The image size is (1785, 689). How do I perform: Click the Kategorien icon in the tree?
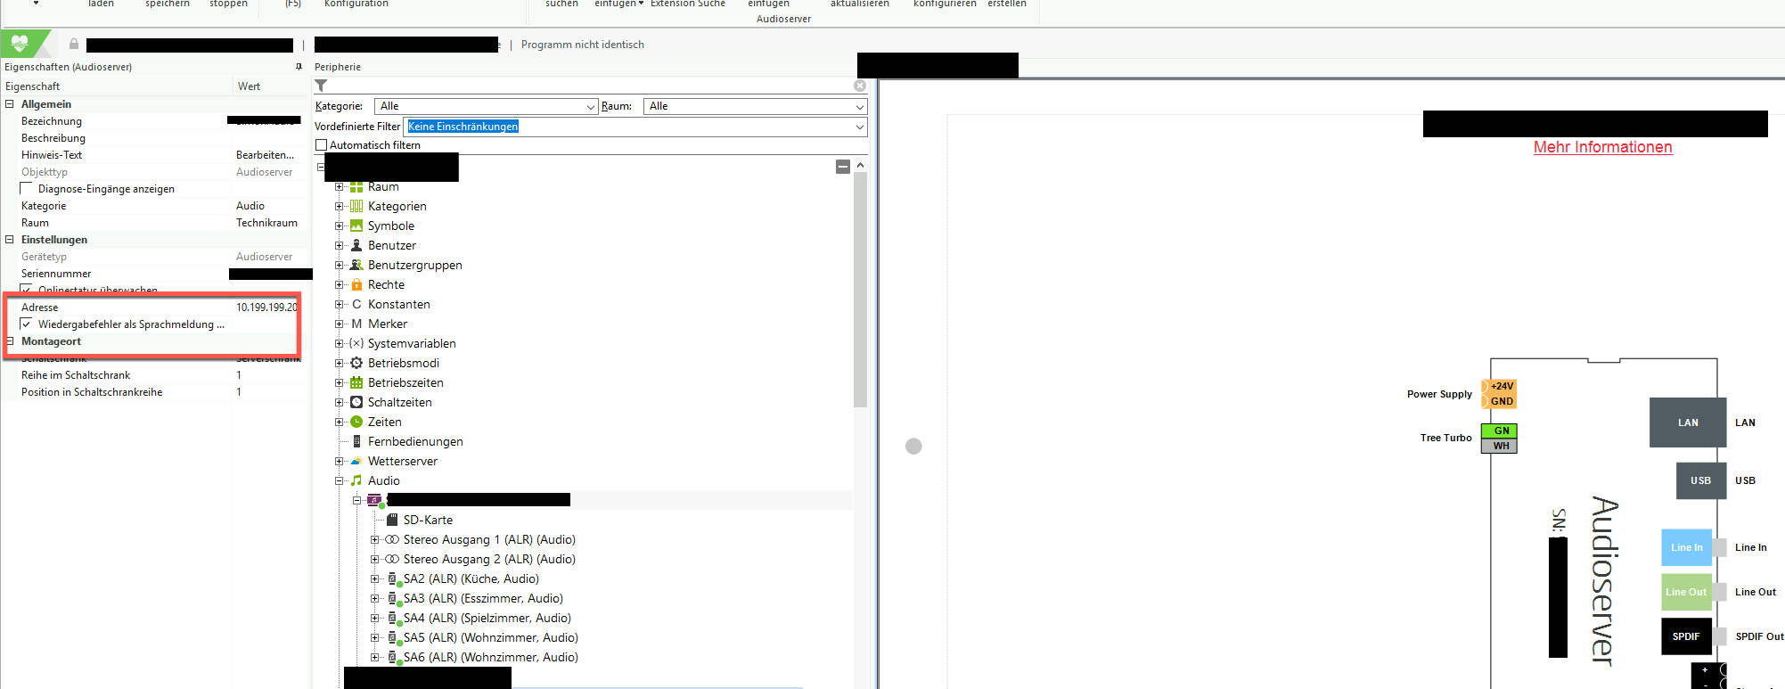[356, 206]
